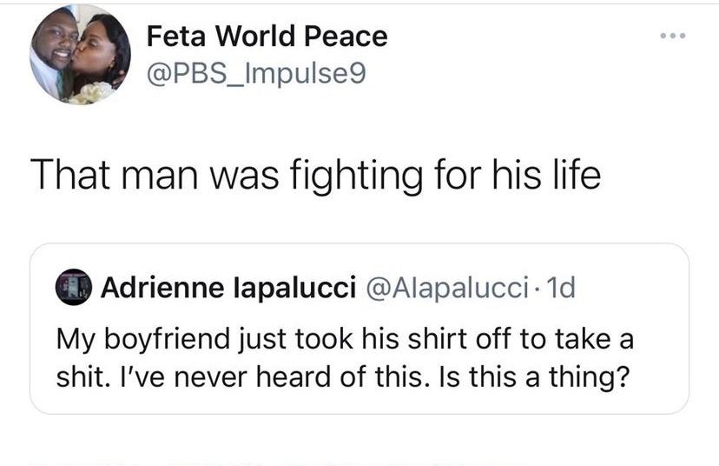719x466 pixels.
Task: Click the Adrienne Iapalucci name in quote
Action: (229, 288)
